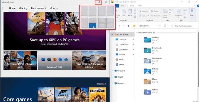Open the Home tab in Microsoft Store
Screen dimensions: 199x102
point(12,8)
